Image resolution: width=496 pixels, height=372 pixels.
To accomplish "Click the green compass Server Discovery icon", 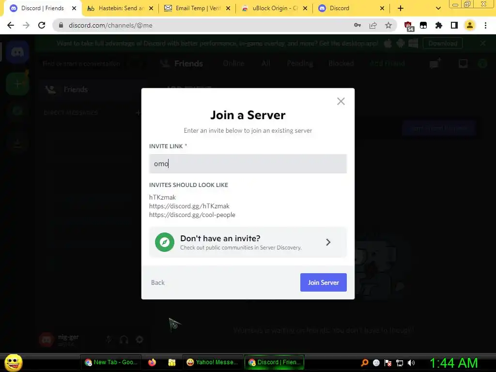I will coord(165,242).
